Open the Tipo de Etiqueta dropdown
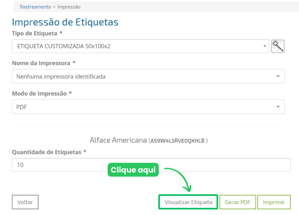The height and width of the screenshot is (215, 299). click(141, 46)
